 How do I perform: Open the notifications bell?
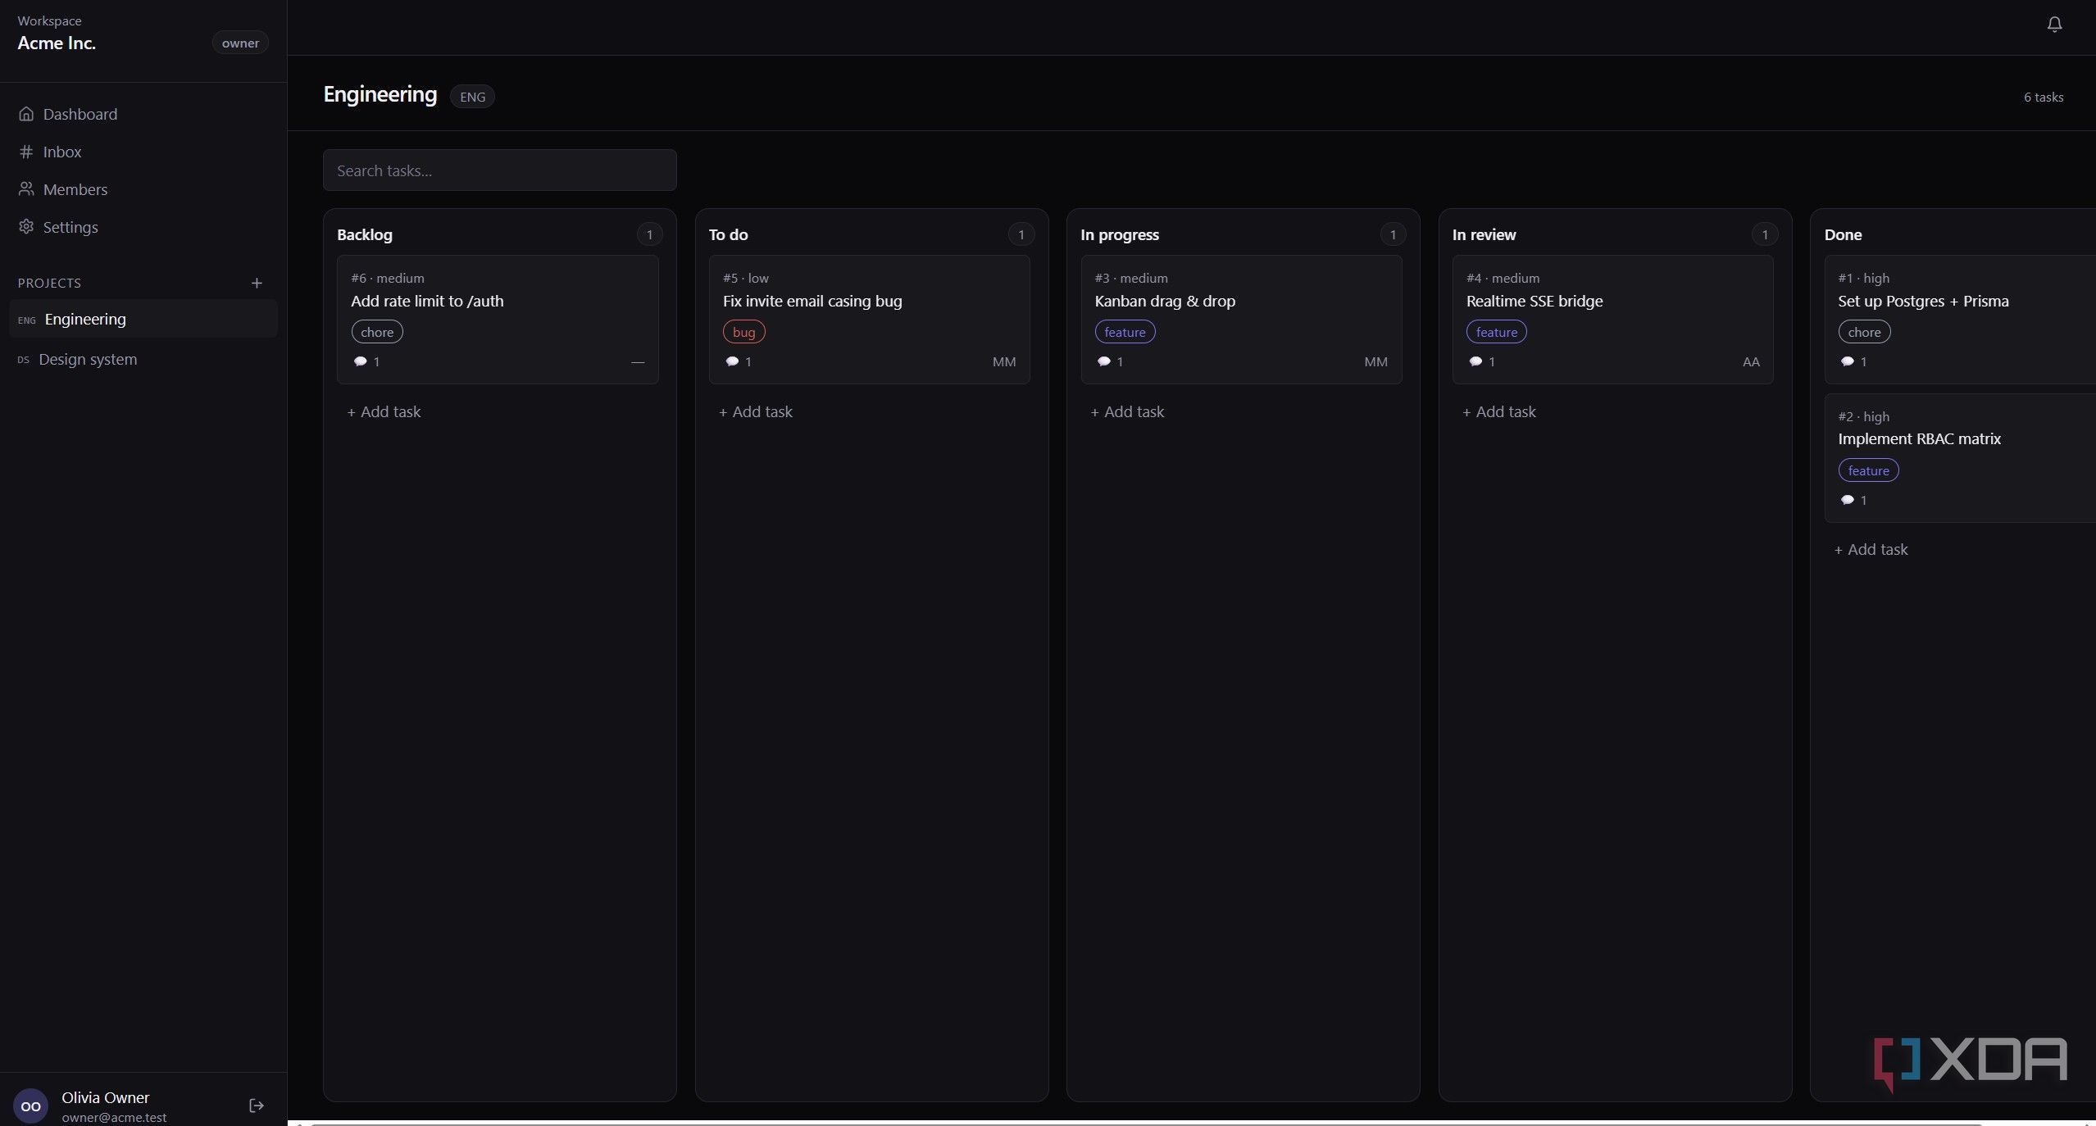pyautogui.click(x=2054, y=25)
